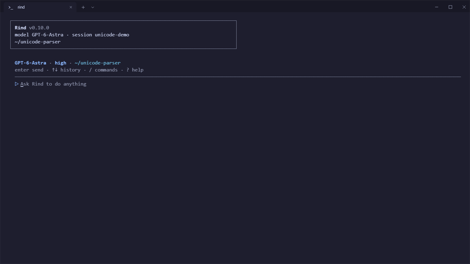Select the rind terminal tab
470x264 pixels.
click(40, 7)
